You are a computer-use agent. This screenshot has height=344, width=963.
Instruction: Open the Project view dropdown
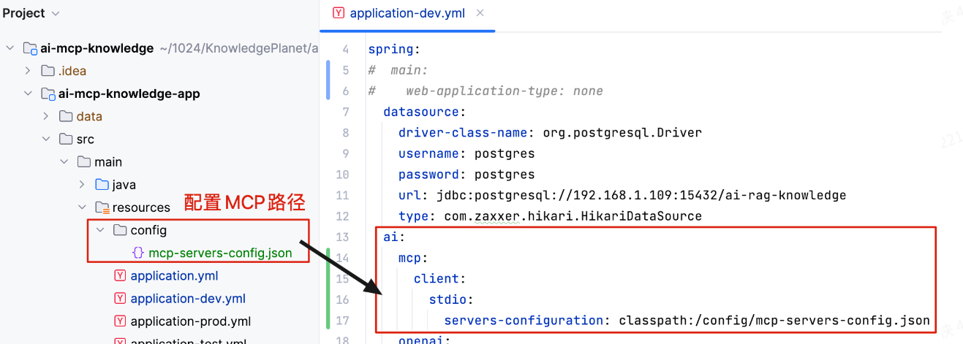tap(56, 13)
